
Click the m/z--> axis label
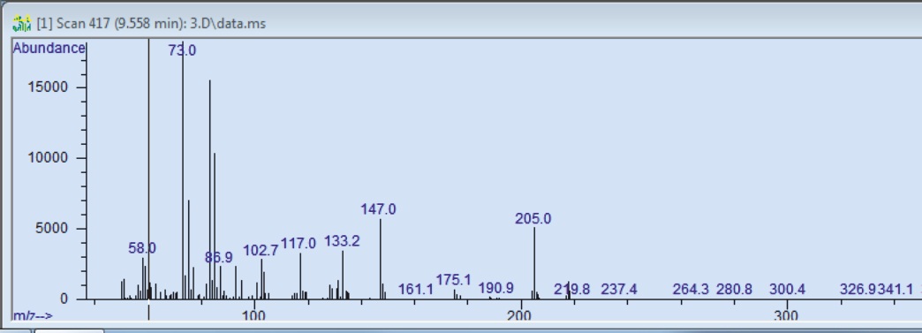(x=33, y=316)
